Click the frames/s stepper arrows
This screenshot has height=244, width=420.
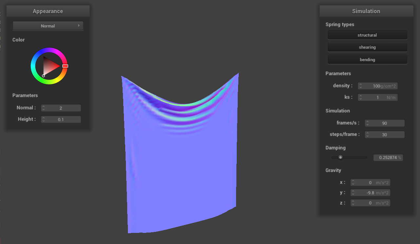368,123
